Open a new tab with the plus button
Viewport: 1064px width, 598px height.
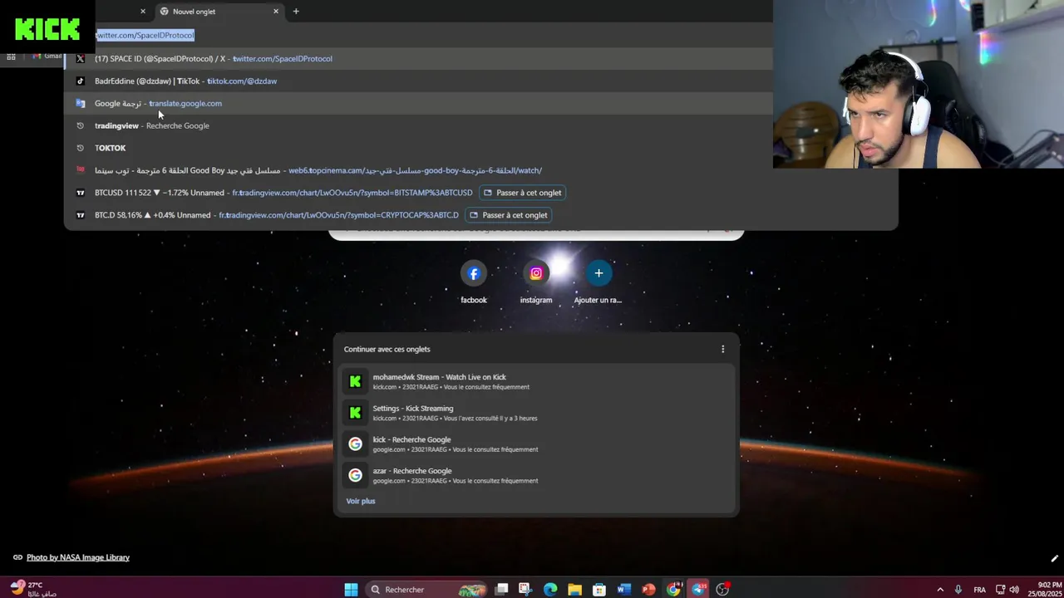point(296,12)
